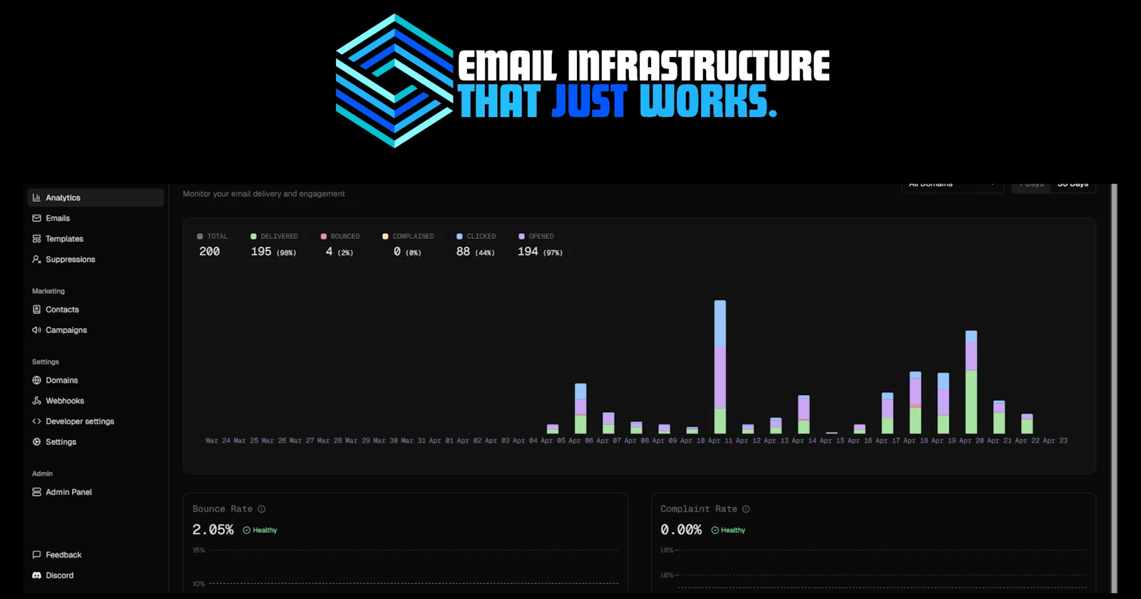Click the Bounce Rate value 2.05%
The image size is (1141, 599).
[213, 530]
